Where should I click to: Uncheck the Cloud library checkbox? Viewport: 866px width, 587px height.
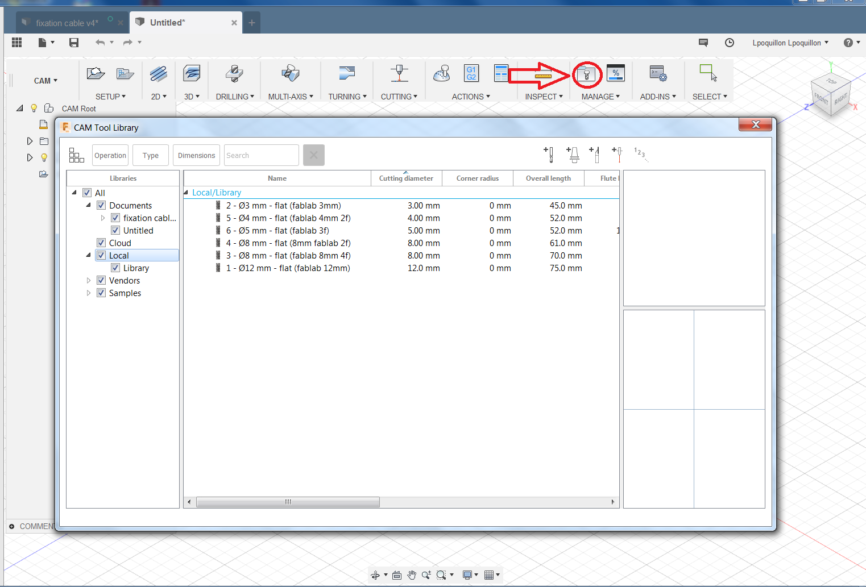coord(101,243)
